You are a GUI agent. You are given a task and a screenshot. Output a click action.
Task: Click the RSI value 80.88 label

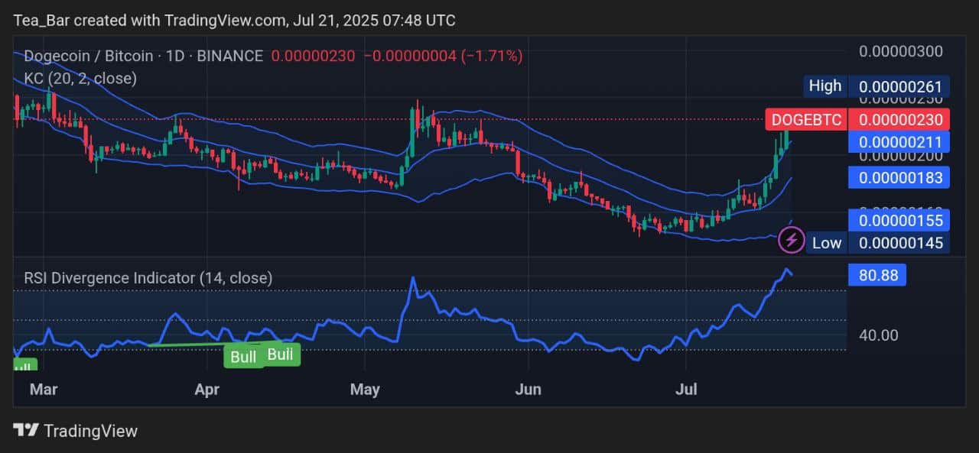[x=877, y=274]
